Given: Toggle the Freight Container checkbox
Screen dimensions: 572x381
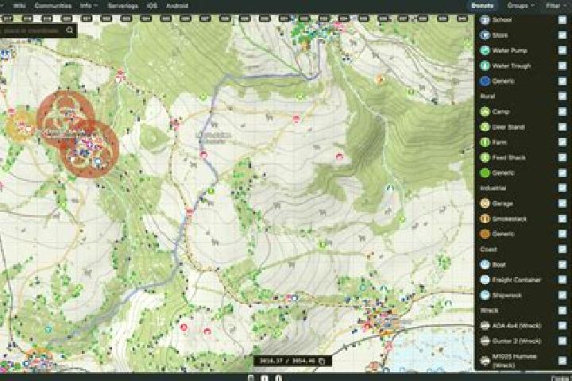Looking at the screenshot, I should coord(562,279).
